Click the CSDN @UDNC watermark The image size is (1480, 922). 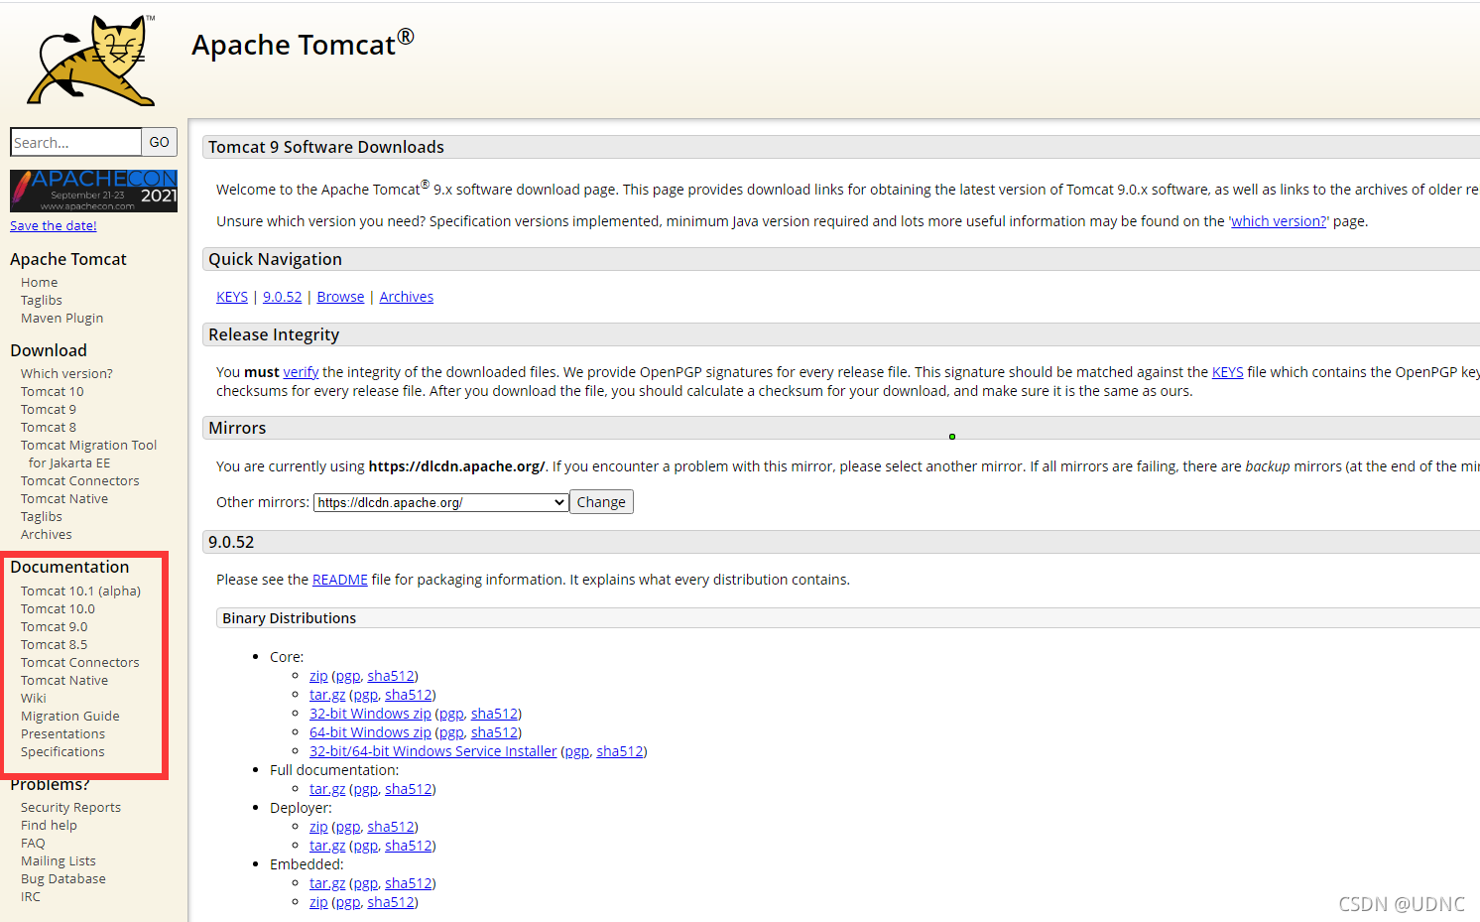(x=1402, y=904)
